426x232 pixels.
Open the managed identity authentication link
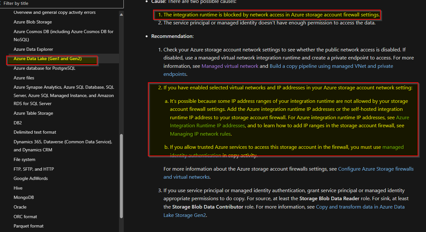287,151
